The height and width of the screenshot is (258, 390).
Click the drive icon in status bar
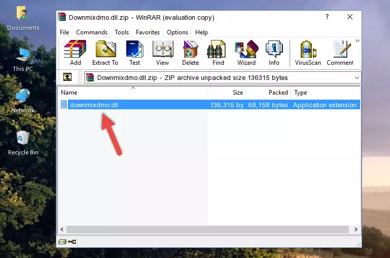coord(62,242)
